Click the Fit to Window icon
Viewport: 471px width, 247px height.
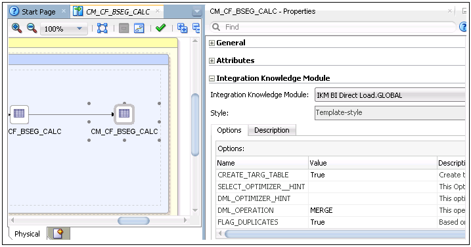pyautogui.click(x=102, y=28)
